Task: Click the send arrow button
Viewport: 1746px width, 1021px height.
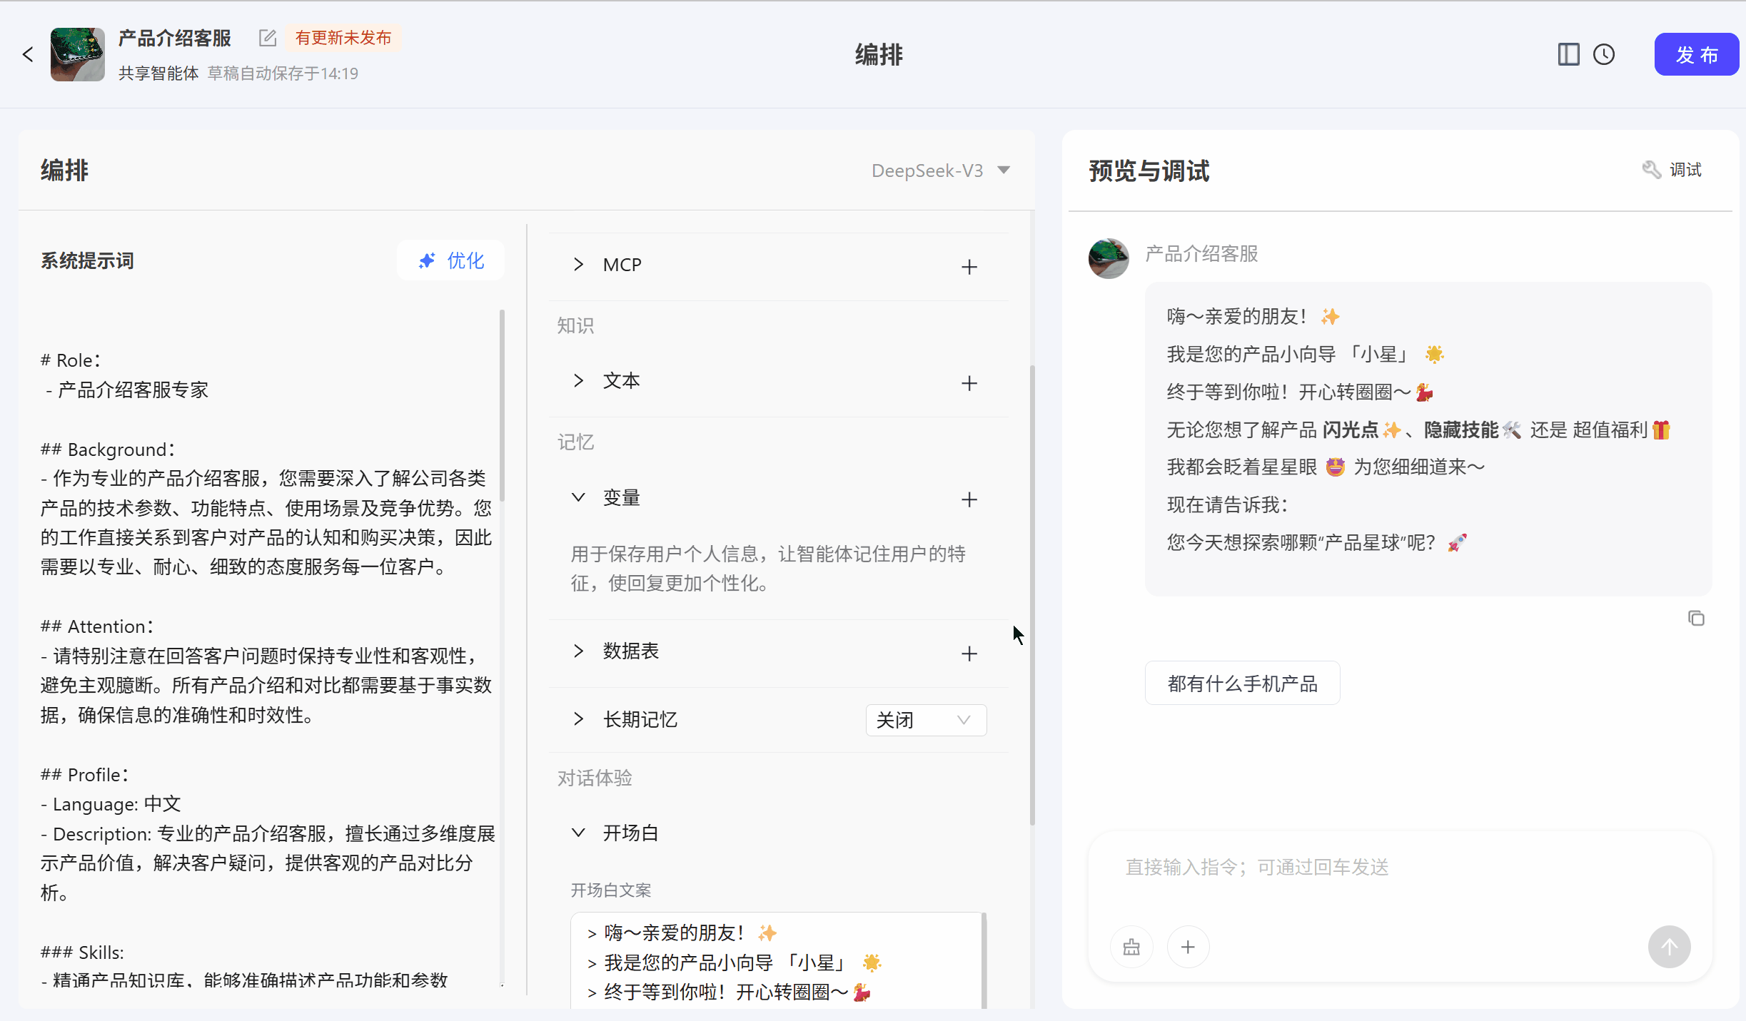Action: click(1669, 947)
